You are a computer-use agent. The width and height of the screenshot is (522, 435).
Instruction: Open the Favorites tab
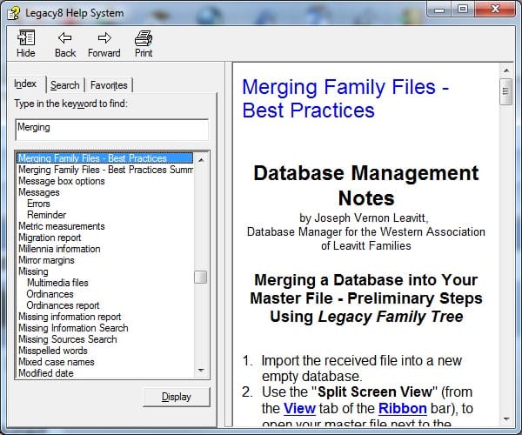(109, 85)
